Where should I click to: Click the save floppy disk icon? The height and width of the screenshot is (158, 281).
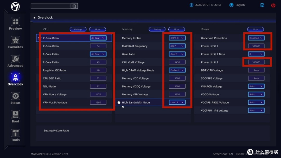coord(262,5)
